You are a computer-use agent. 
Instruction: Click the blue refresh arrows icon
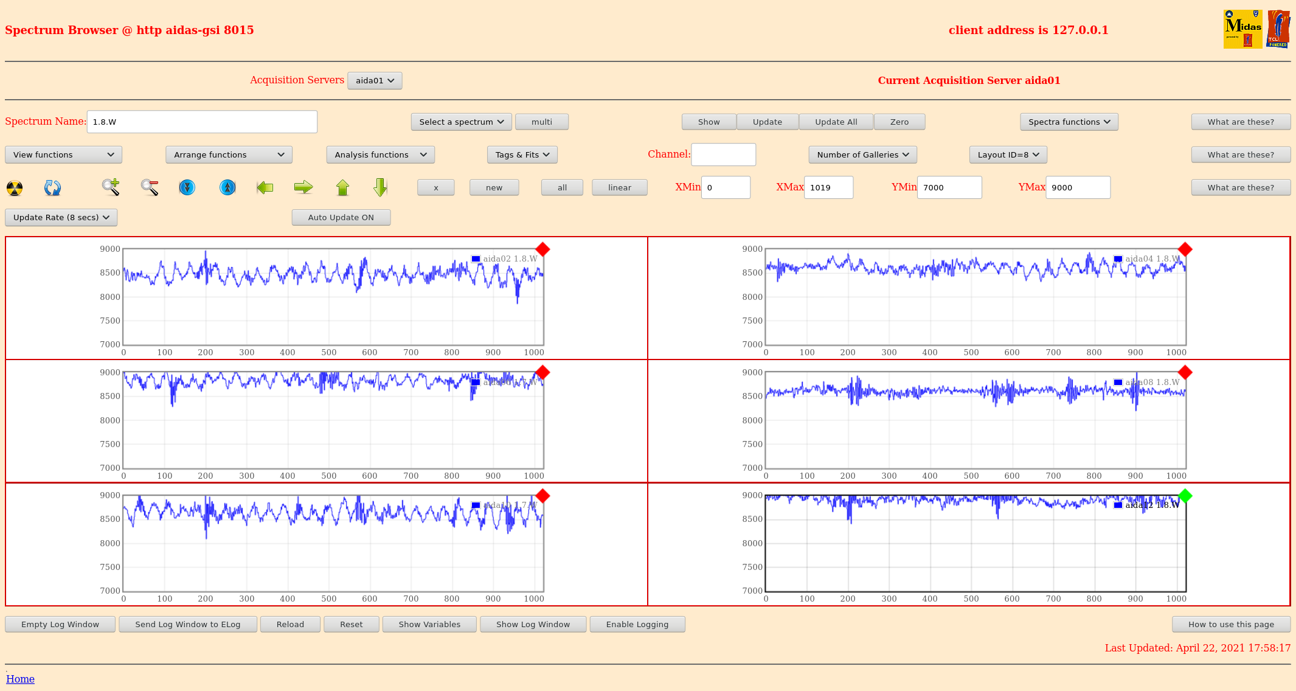(52, 188)
